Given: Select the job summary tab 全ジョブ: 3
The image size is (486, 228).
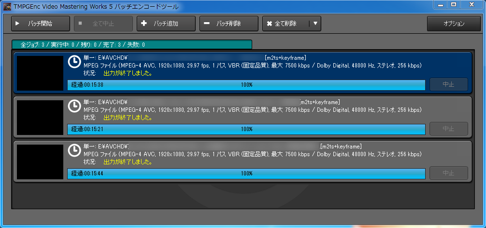Looking at the screenshot, I should click(x=132, y=44).
